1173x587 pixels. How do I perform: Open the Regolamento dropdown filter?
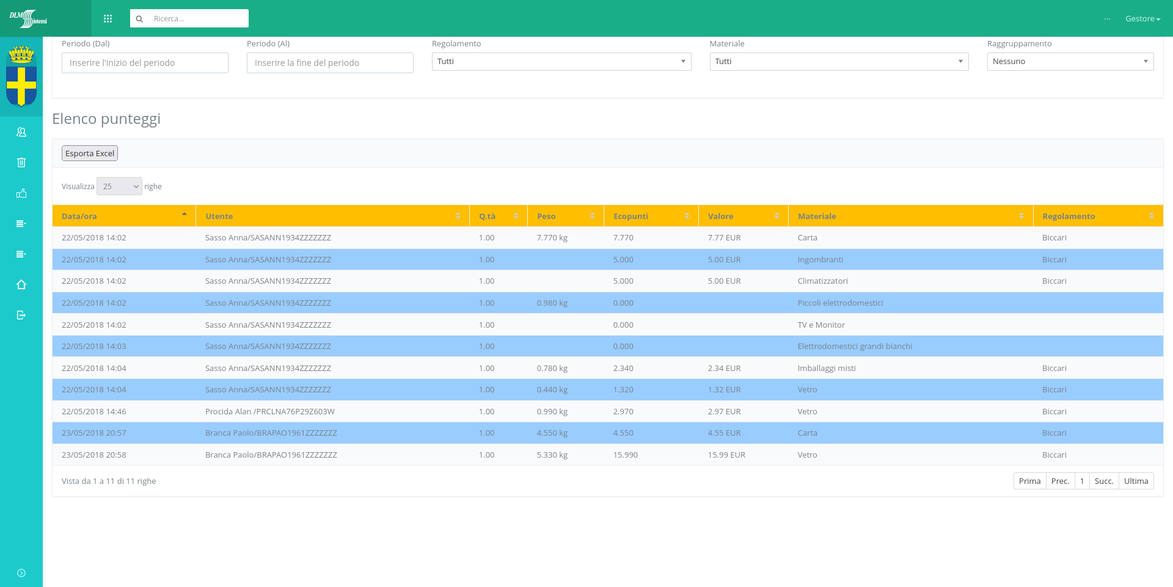point(561,62)
